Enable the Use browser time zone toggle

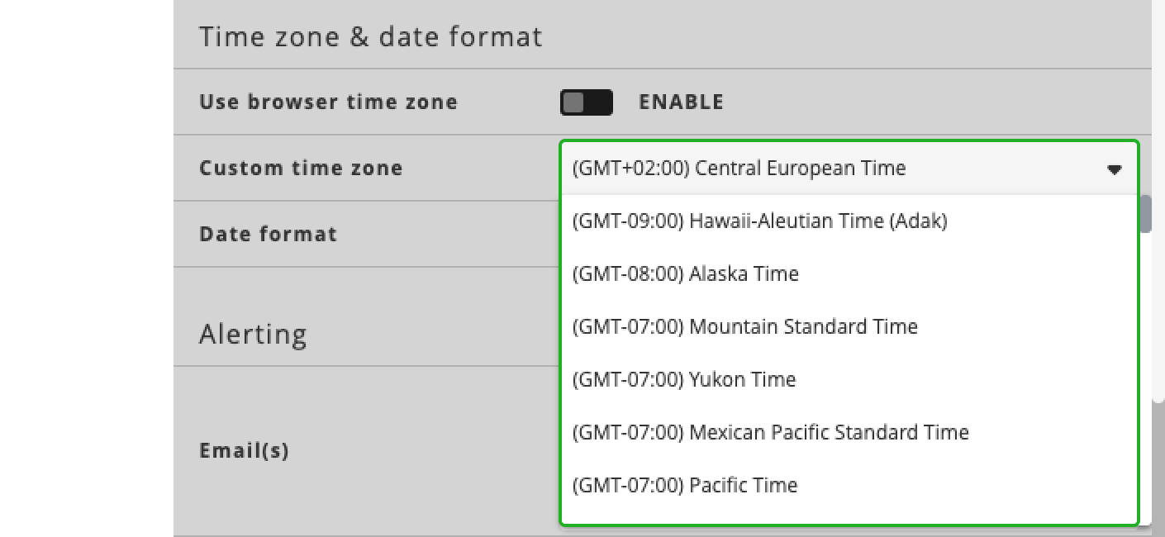click(587, 102)
